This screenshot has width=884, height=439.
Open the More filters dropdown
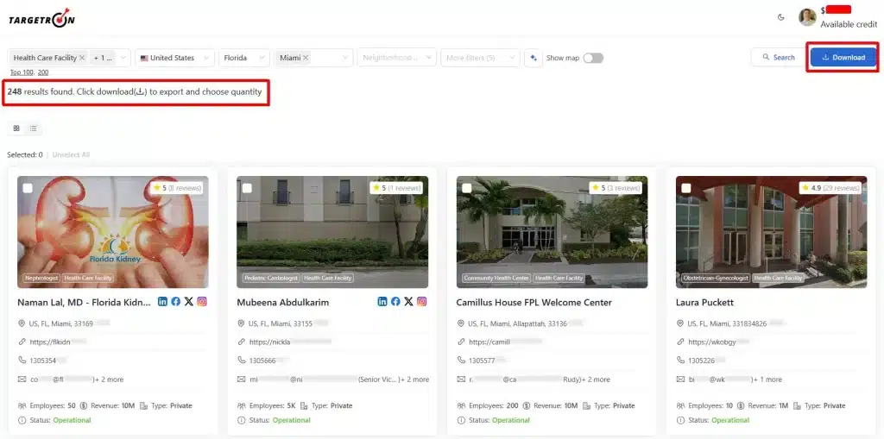(480, 58)
